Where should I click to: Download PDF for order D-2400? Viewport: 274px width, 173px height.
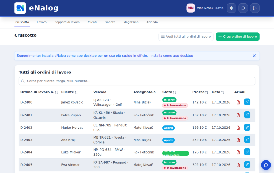(238, 102)
